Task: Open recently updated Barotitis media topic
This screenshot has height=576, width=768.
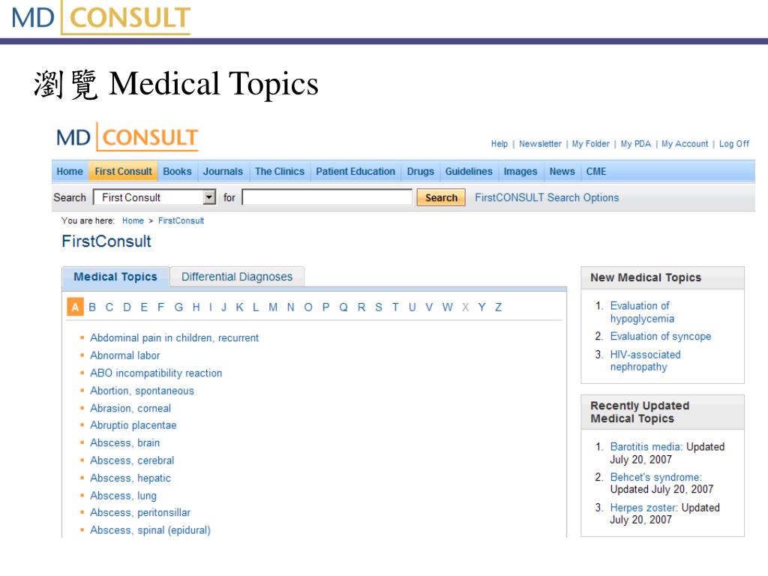Action: click(x=646, y=447)
